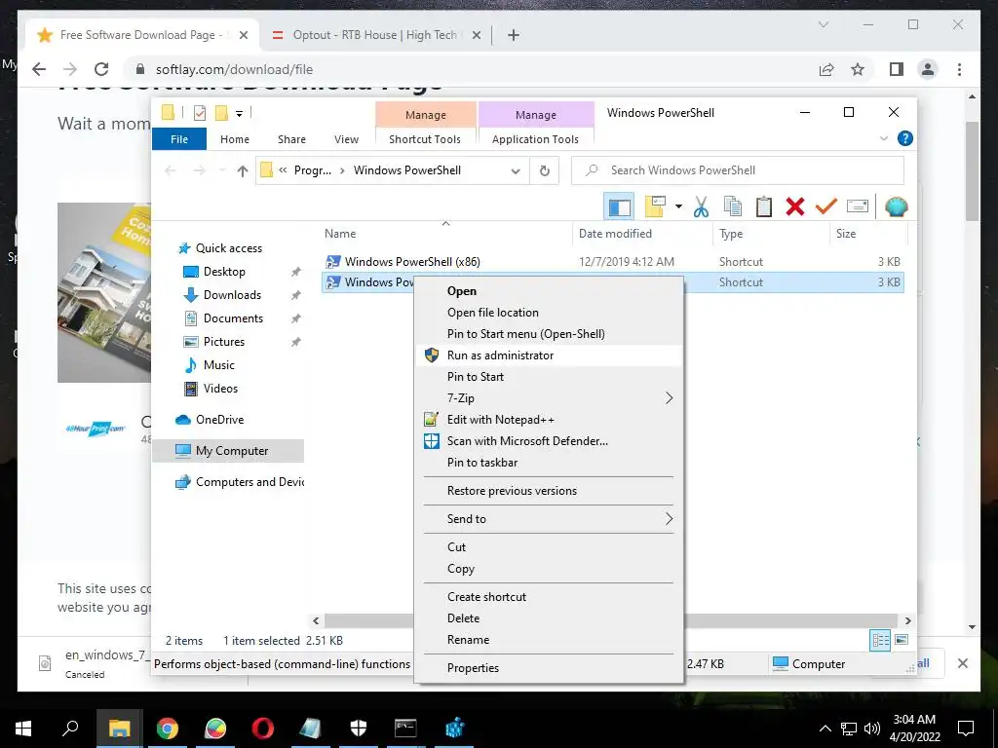Select Properties in the context menu
Screen dimensions: 998x748
tap(550, 668)
